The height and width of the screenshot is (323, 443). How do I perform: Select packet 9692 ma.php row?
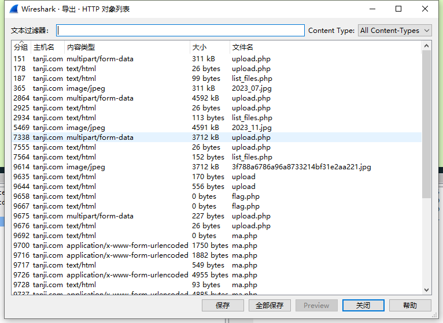(x=217, y=236)
